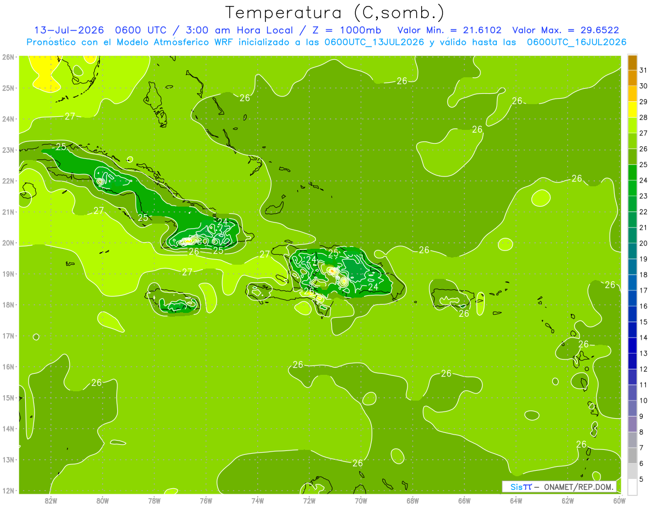This screenshot has width=658, height=508.
Task: Click the legend value 31
Action: click(x=644, y=70)
